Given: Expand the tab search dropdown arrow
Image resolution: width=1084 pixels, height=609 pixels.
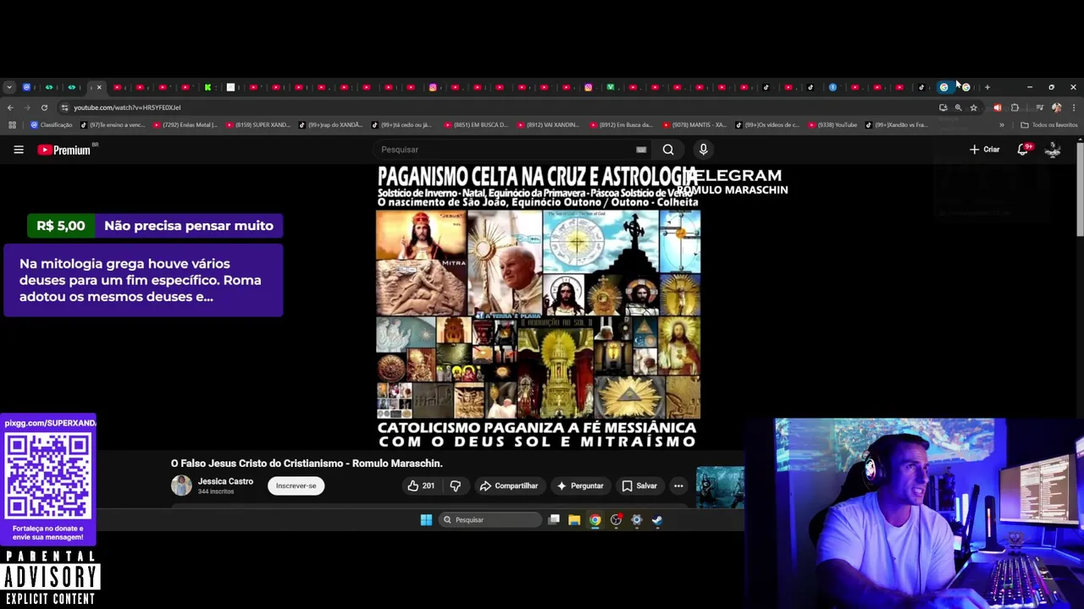Looking at the screenshot, I should (x=8, y=87).
